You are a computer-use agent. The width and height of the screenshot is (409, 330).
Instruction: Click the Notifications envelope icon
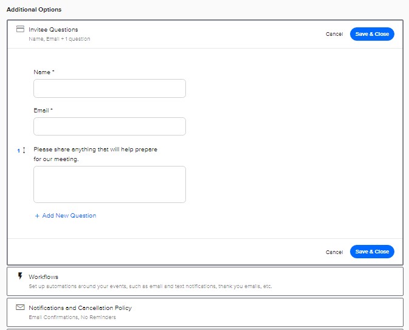pos(20,307)
